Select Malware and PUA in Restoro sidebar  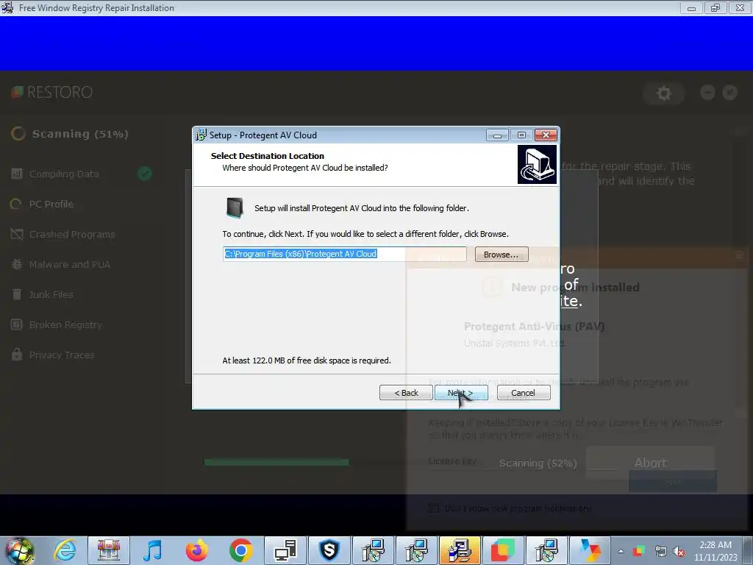(70, 264)
